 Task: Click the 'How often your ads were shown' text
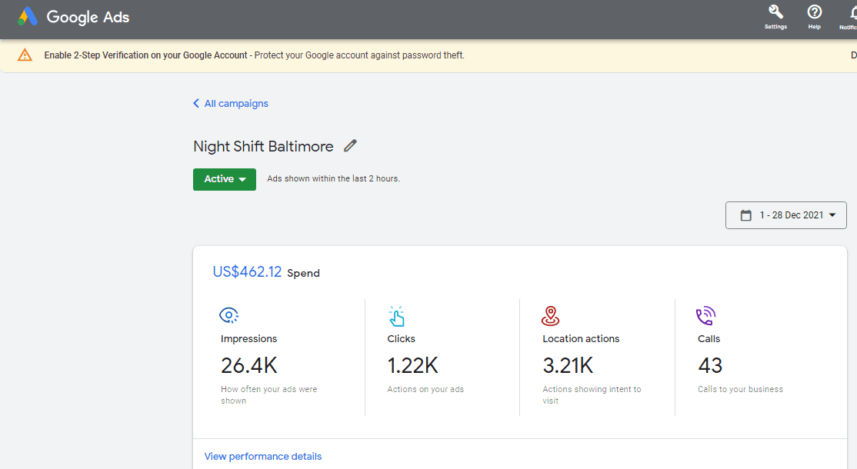click(x=269, y=394)
